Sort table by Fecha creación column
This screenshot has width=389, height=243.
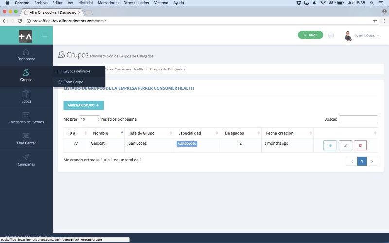pos(287,133)
